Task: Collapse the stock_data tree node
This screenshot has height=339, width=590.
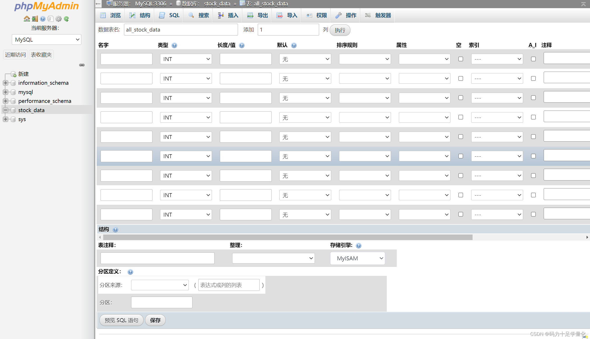Action: pos(5,110)
